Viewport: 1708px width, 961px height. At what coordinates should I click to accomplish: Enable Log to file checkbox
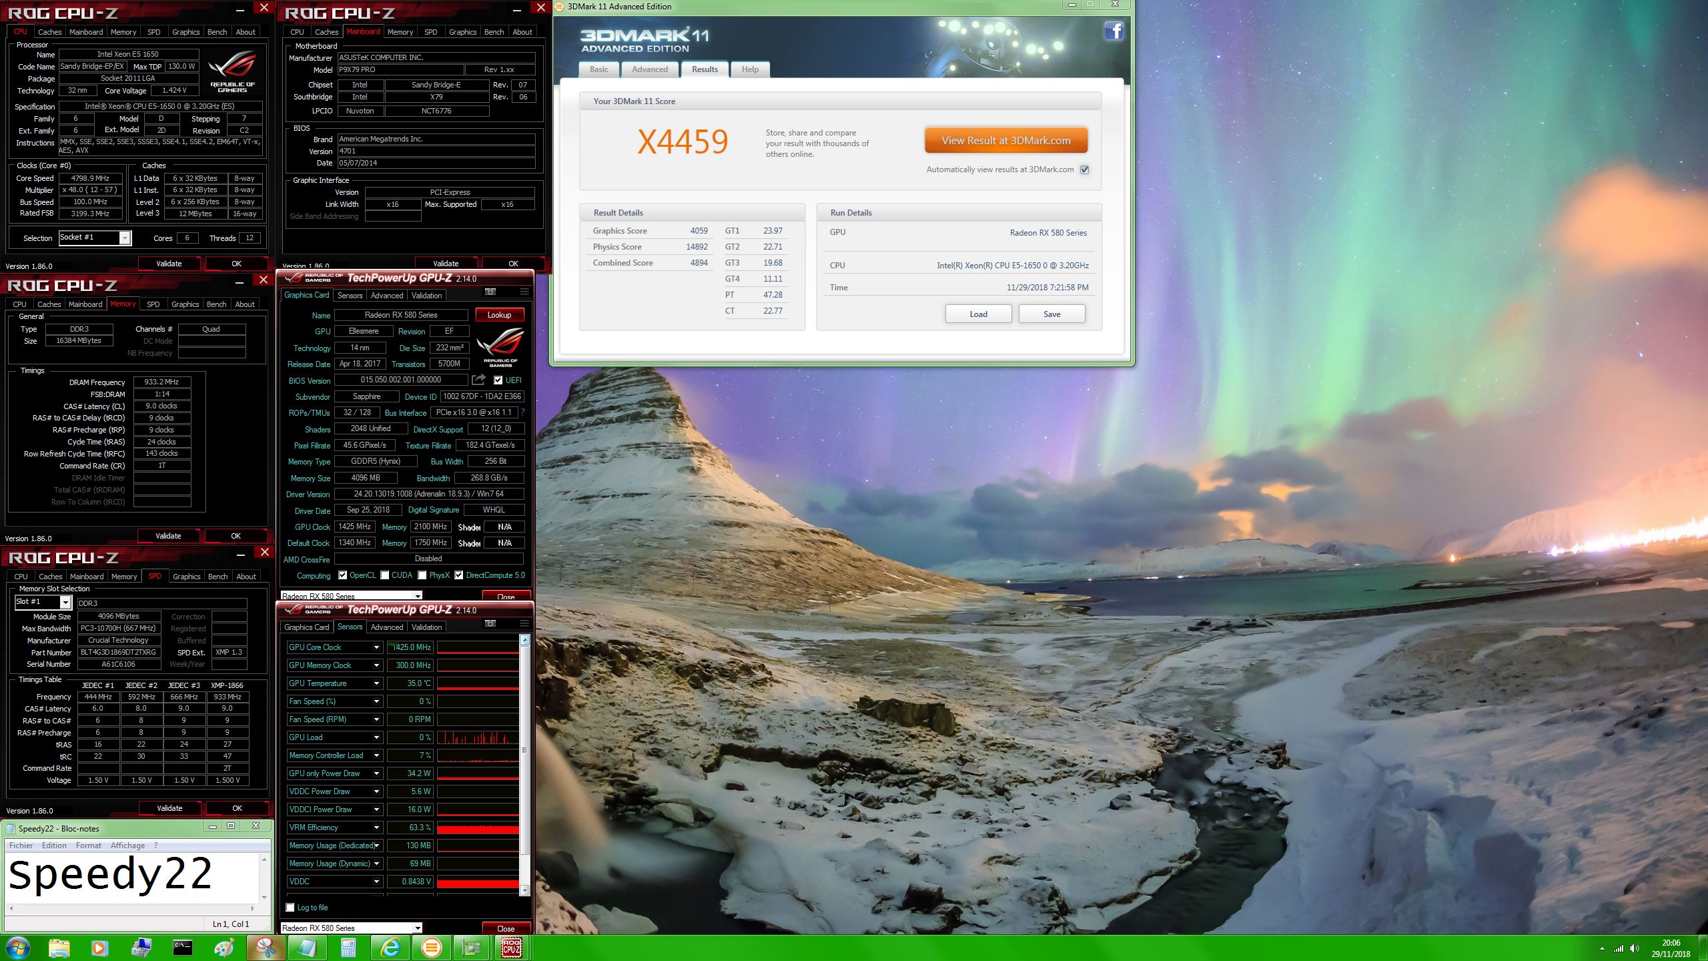coord(290,908)
